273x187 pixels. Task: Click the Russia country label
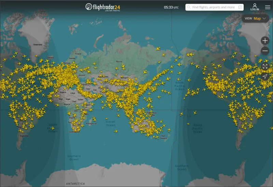[x=119, y=61]
